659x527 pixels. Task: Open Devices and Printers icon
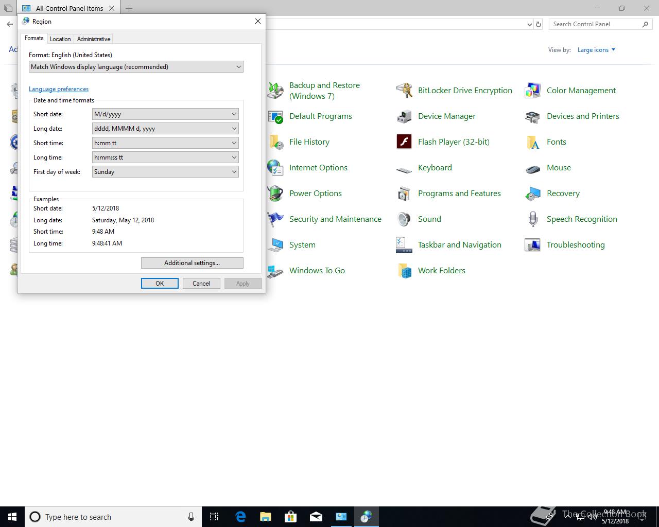(x=533, y=116)
